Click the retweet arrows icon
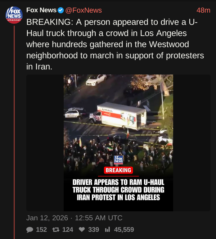 [56, 230]
